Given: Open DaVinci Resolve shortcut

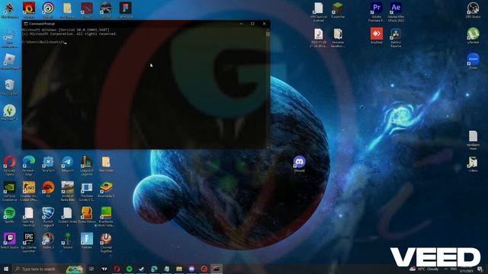Looking at the screenshot, I should [396, 37].
